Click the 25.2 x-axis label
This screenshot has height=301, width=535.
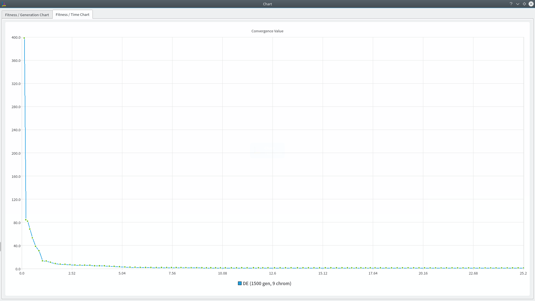tap(523, 273)
